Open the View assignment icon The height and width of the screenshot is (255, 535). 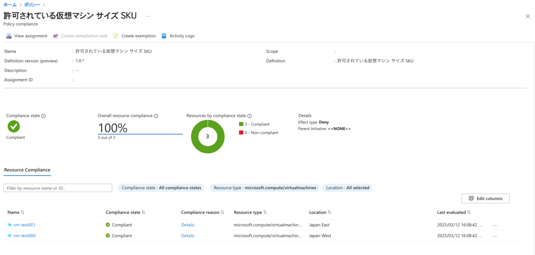click(9, 36)
